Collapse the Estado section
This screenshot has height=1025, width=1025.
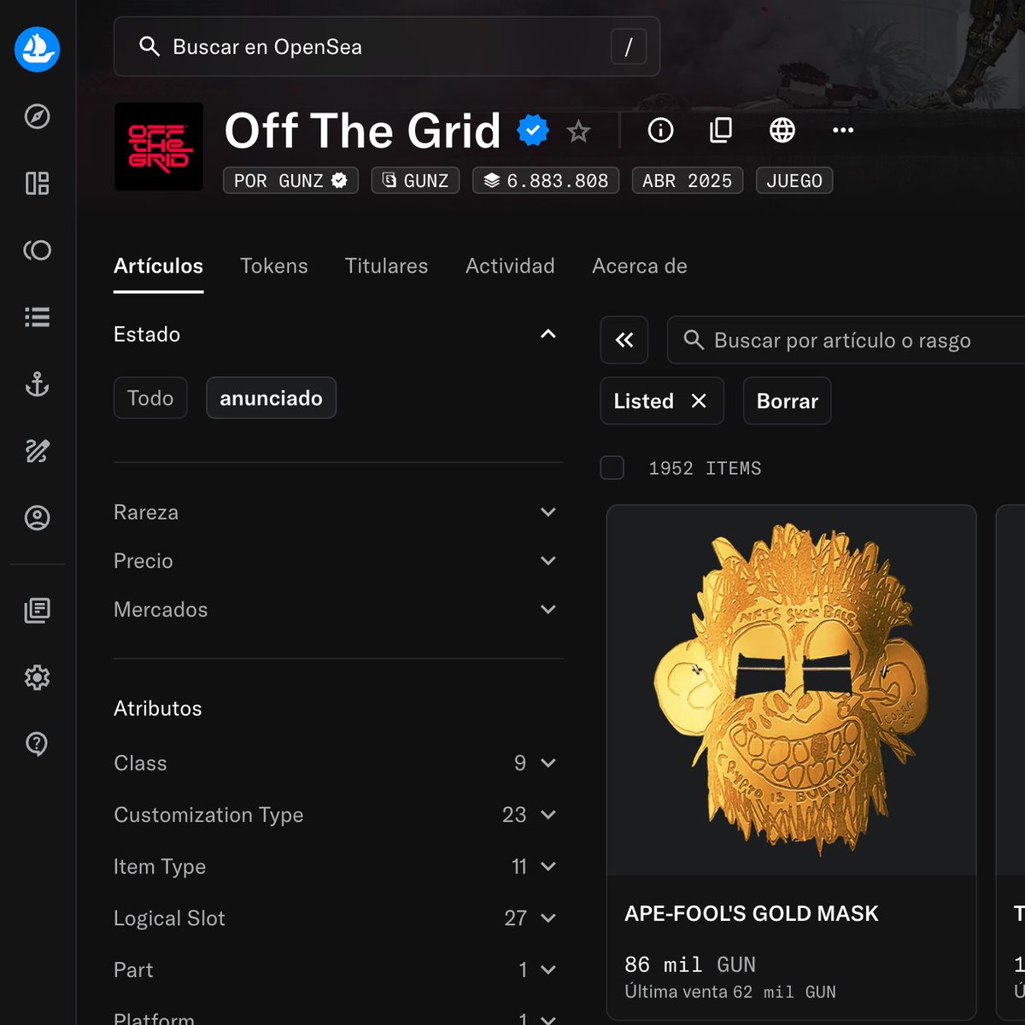(548, 334)
